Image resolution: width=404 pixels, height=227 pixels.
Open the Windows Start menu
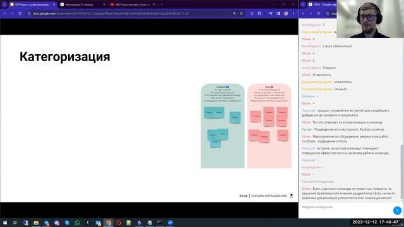coord(5,223)
